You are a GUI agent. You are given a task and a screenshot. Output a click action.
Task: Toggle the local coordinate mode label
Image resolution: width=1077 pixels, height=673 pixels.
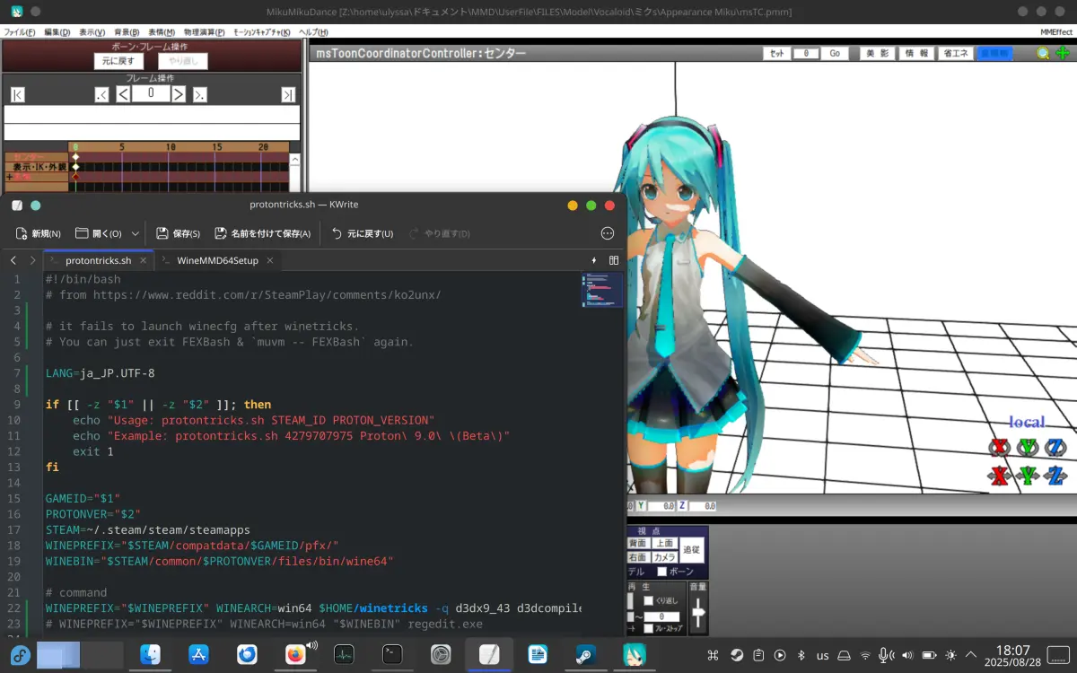(x=1028, y=422)
